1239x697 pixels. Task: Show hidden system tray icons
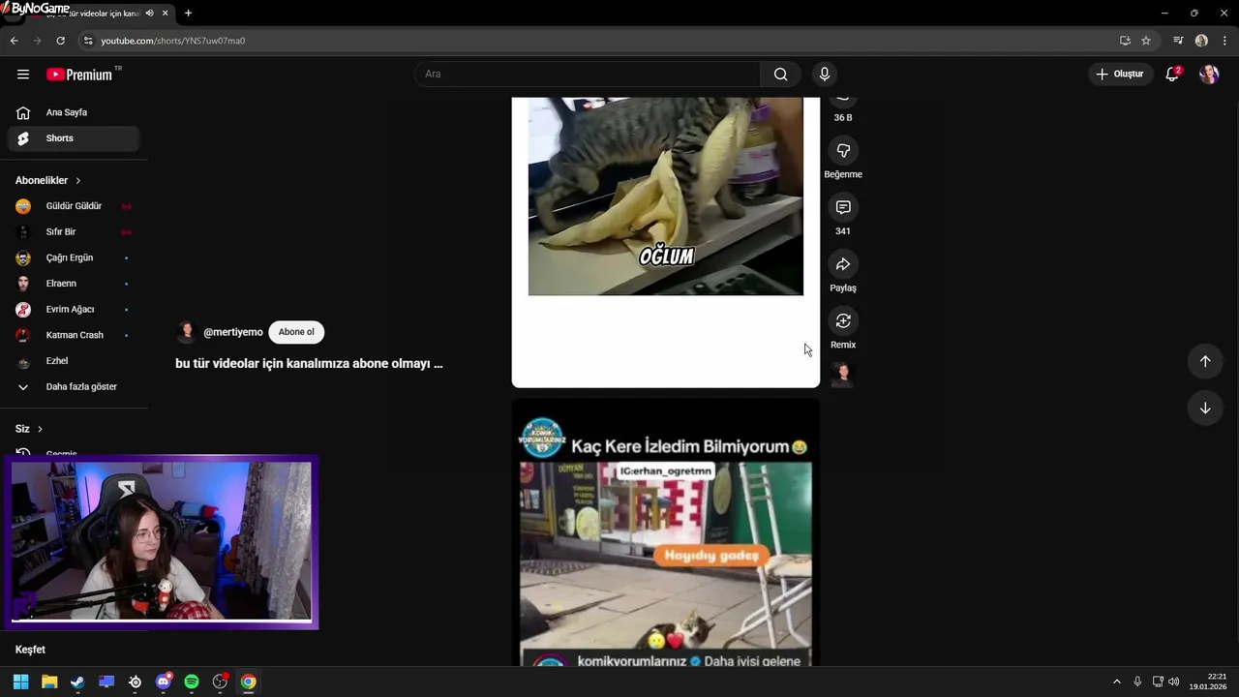pyautogui.click(x=1116, y=682)
